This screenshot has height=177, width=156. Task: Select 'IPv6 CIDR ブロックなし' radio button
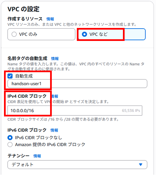tap(10, 138)
